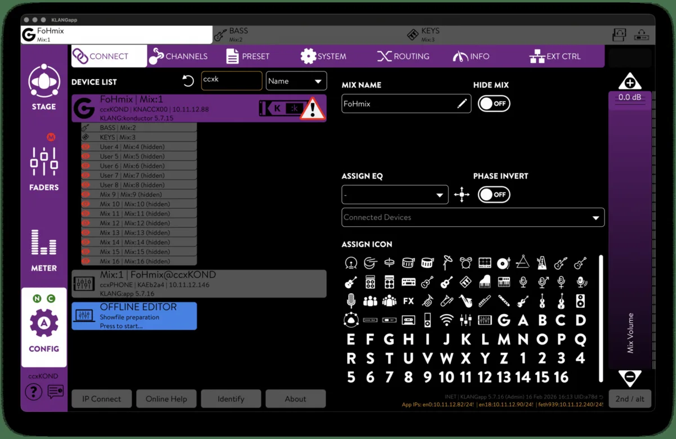676x439 pixels.
Task: Assign the male vocal microphone icon
Action: pyautogui.click(x=542, y=282)
